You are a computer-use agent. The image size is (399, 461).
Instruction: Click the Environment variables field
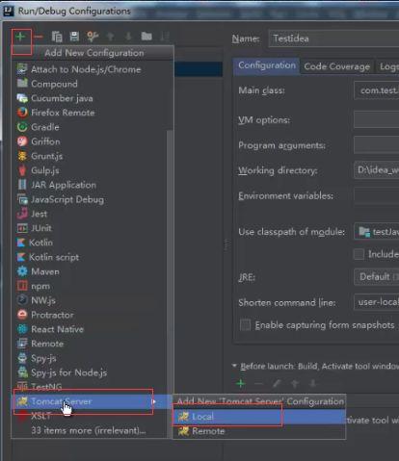pyautogui.click(x=376, y=195)
